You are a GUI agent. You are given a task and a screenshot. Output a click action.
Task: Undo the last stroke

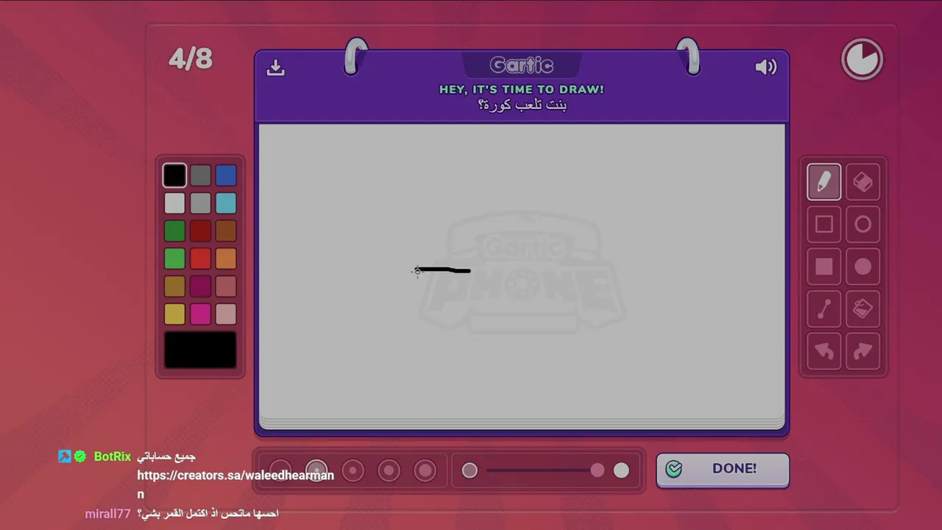[x=824, y=352]
